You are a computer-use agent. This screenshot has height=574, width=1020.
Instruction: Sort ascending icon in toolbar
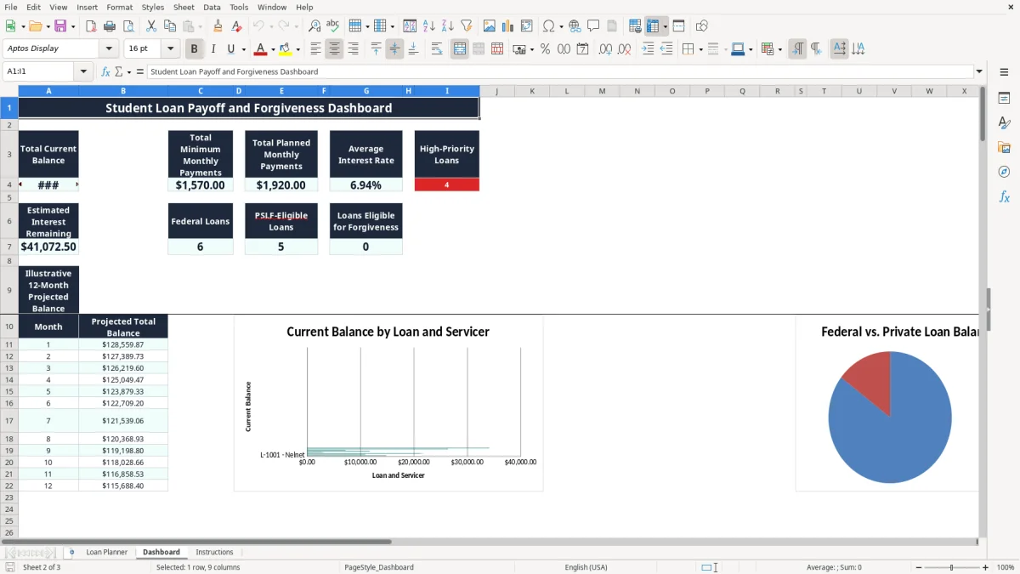click(429, 26)
